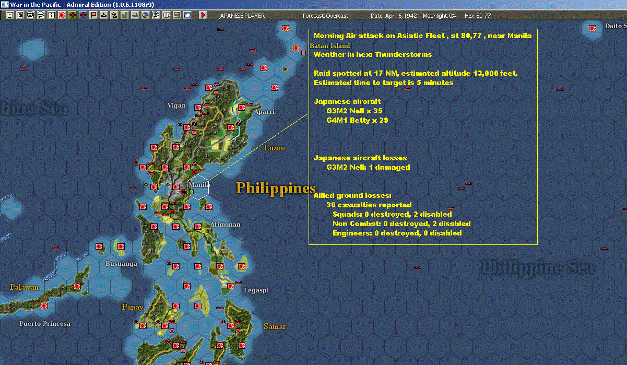Click the Samar island label
The height and width of the screenshot is (365, 627).
(x=275, y=327)
